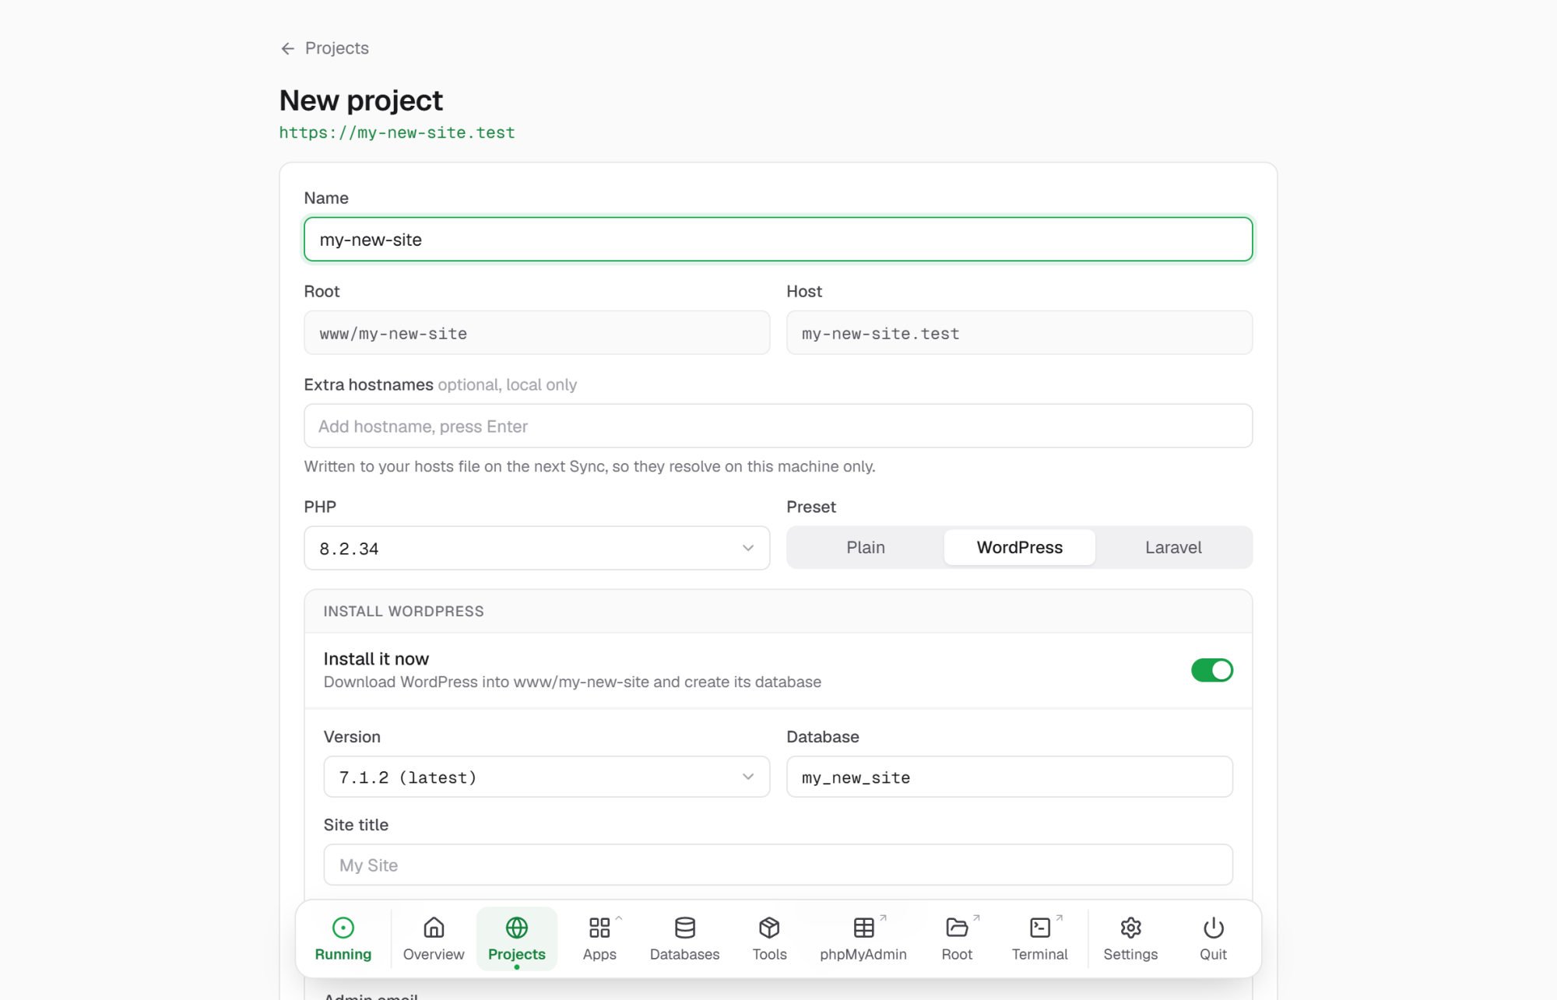Click the Quit power icon
This screenshot has width=1557, height=1000.
1213,928
